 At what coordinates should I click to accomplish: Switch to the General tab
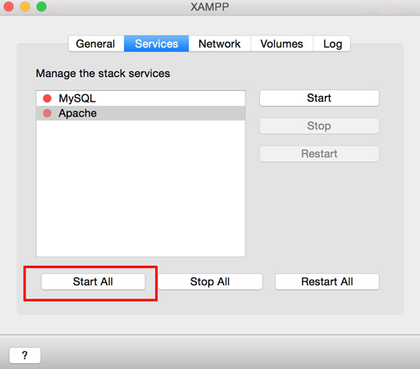coord(96,43)
